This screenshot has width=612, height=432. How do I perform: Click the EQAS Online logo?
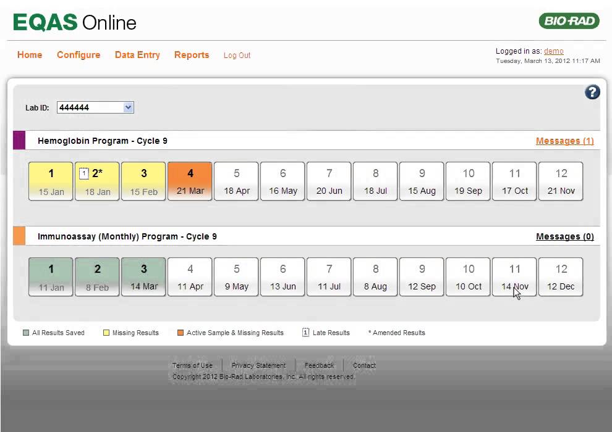point(75,22)
